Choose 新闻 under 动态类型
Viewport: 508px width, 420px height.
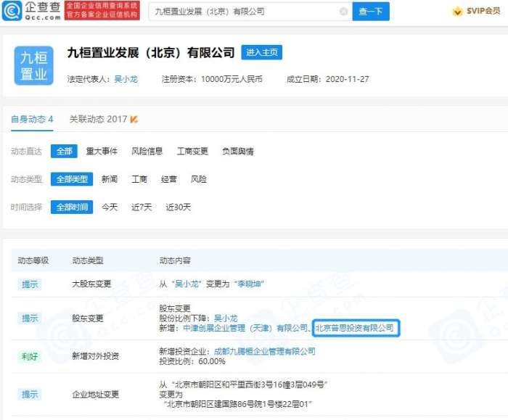(x=110, y=179)
